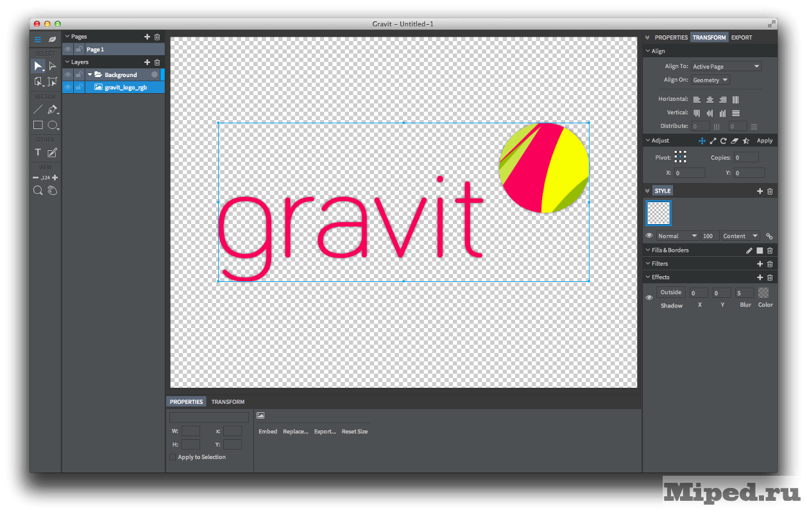The height and width of the screenshot is (513, 807).
Task: Collapse the Background layer group
Action: click(90, 75)
